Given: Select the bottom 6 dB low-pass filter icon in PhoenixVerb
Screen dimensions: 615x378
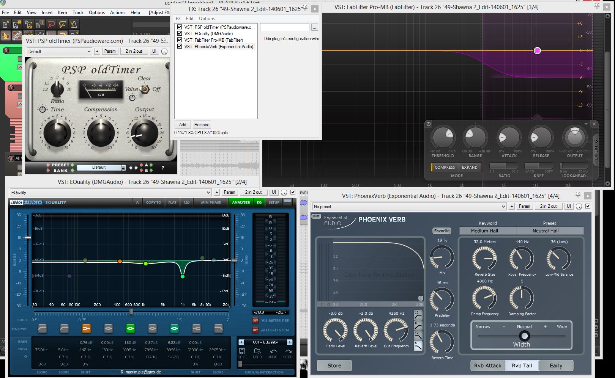Looking at the screenshot, I should (418, 346).
